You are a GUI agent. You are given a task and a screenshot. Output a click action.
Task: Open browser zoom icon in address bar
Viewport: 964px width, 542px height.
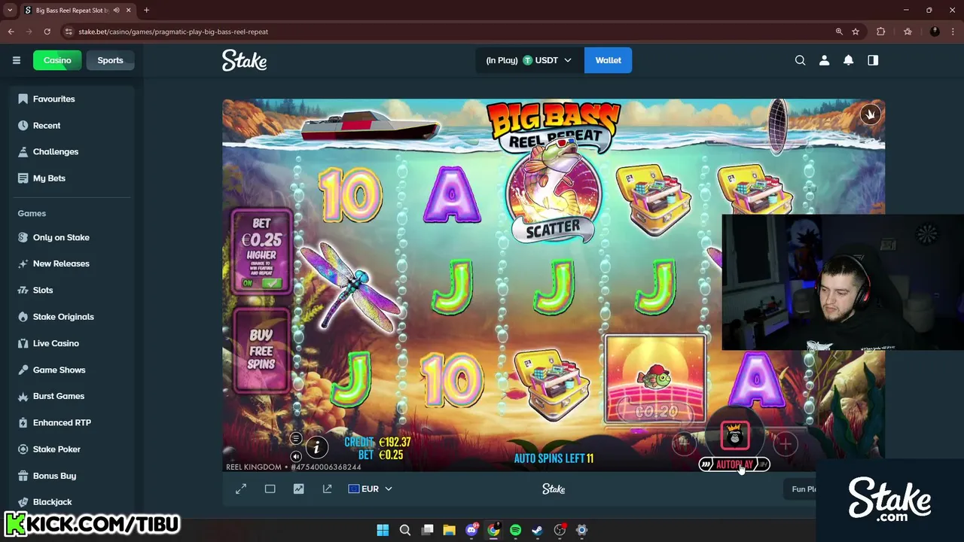tap(839, 32)
